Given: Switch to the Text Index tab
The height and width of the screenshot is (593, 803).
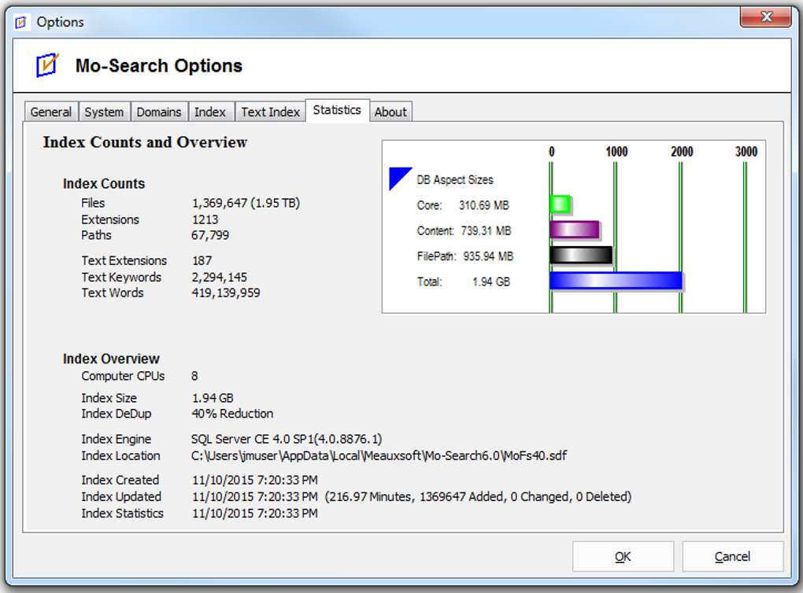Looking at the screenshot, I should coord(270,112).
